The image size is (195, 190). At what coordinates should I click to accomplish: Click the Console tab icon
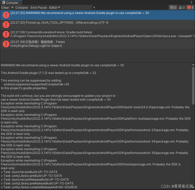[4, 3]
